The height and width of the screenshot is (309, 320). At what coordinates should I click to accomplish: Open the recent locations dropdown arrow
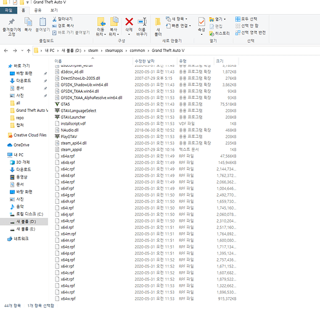coord(22,51)
